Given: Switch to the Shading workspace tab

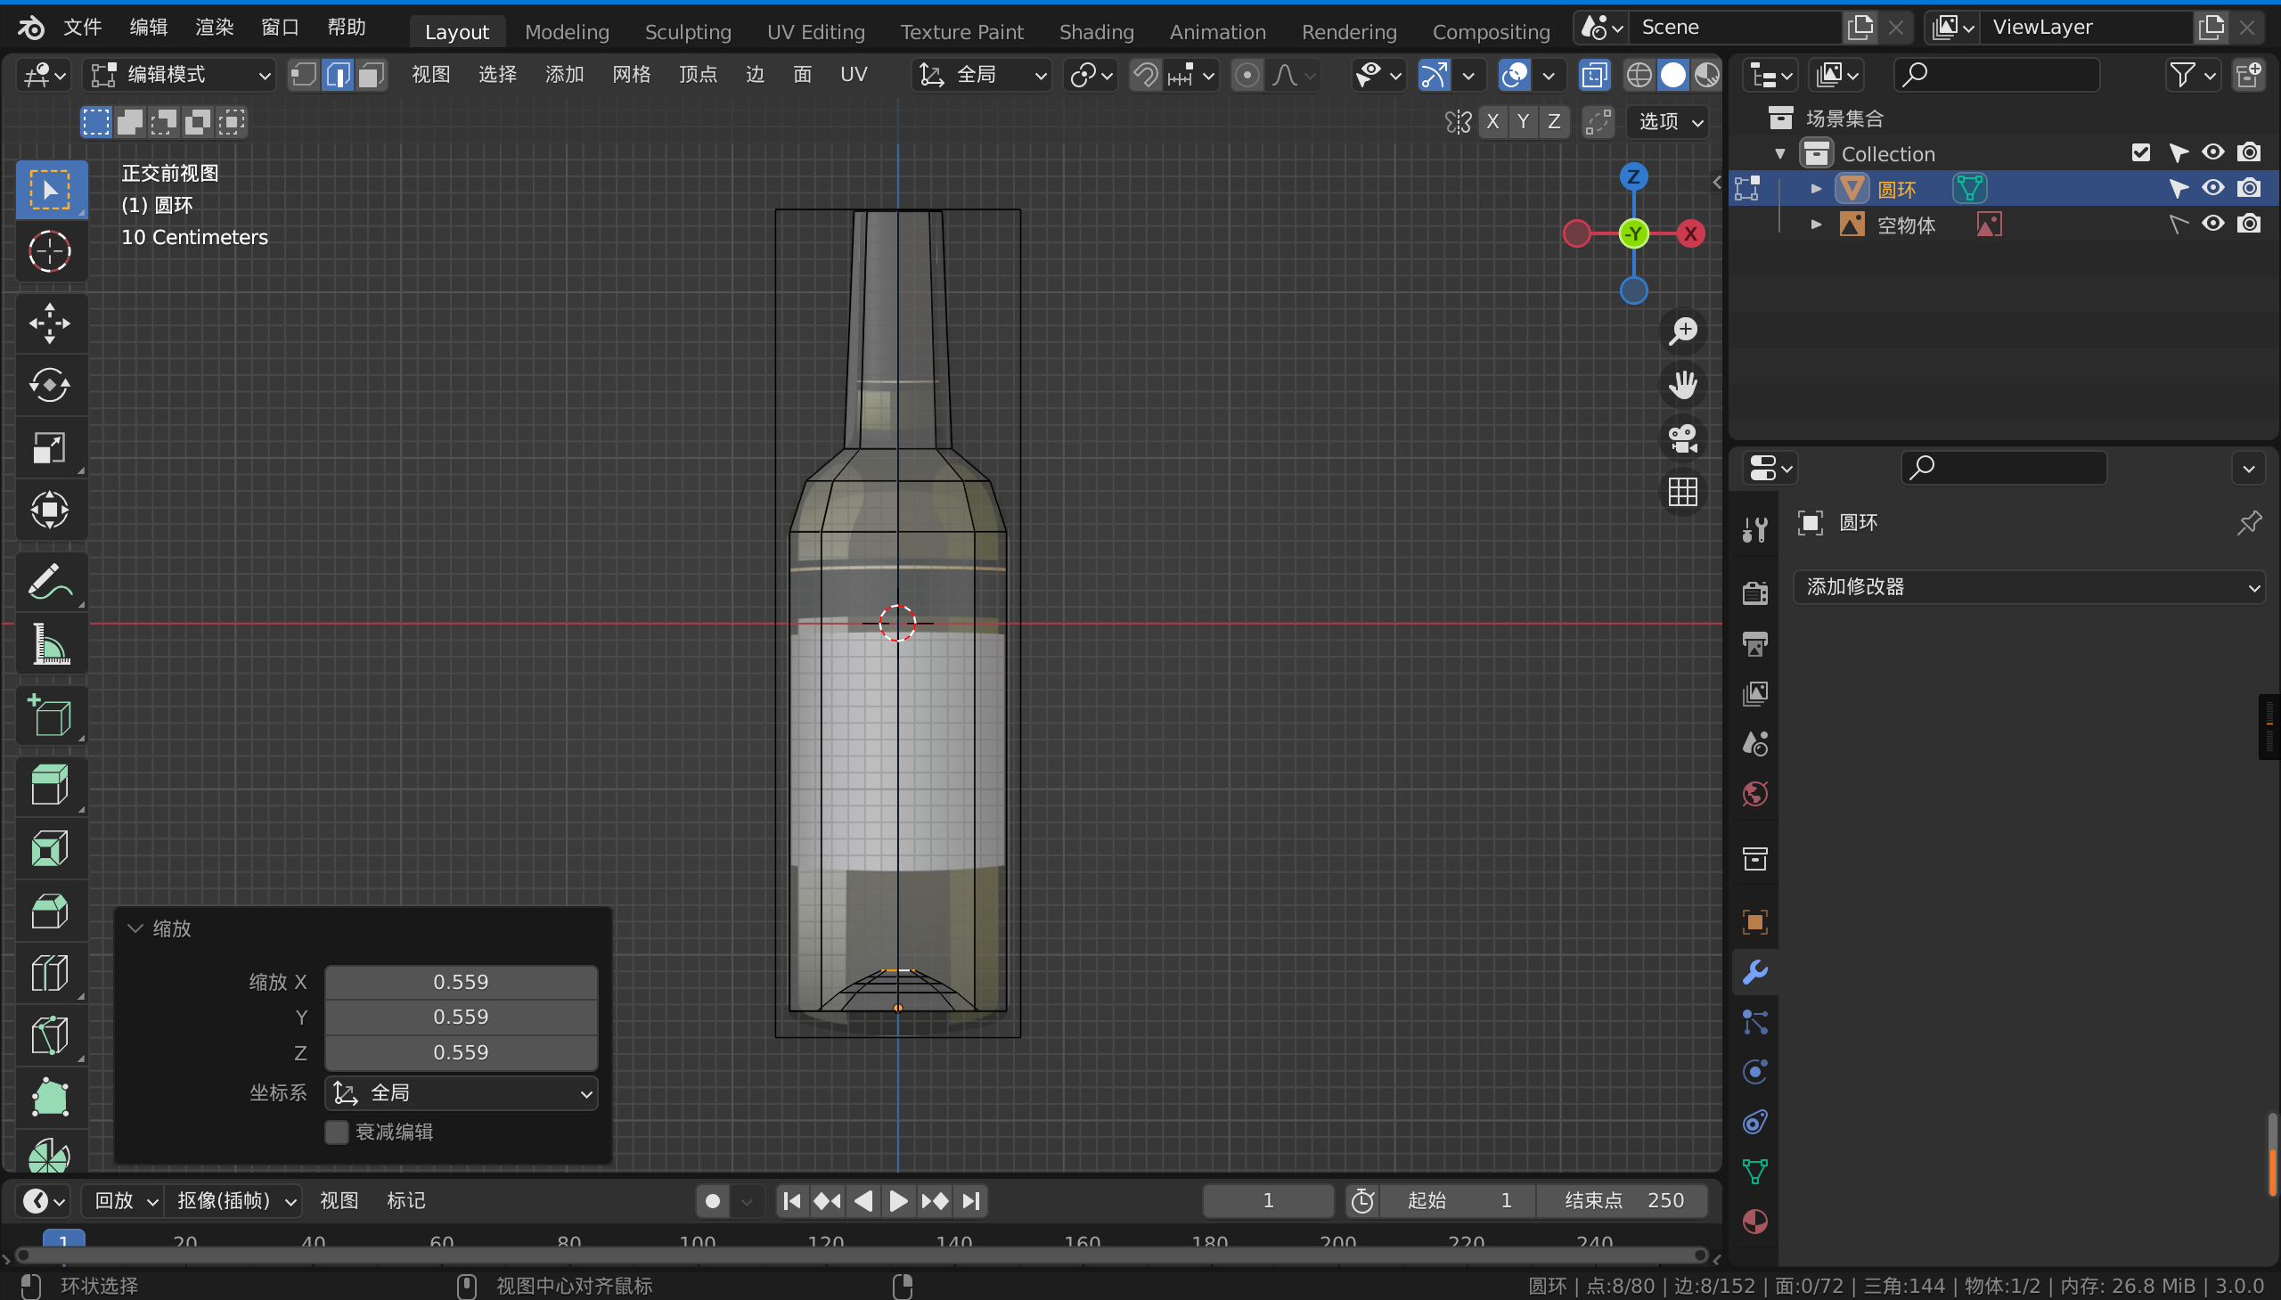Looking at the screenshot, I should [1096, 32].
